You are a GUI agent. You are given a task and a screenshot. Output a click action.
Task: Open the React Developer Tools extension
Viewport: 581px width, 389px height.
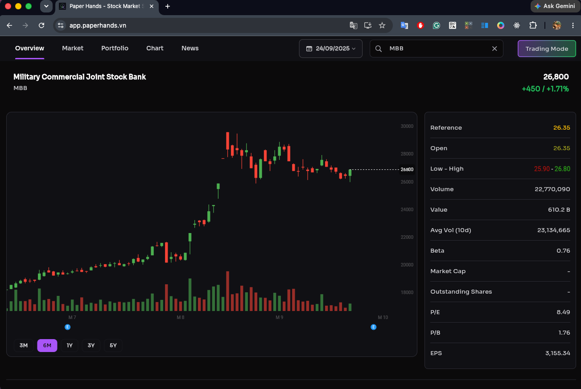(517, 25)
